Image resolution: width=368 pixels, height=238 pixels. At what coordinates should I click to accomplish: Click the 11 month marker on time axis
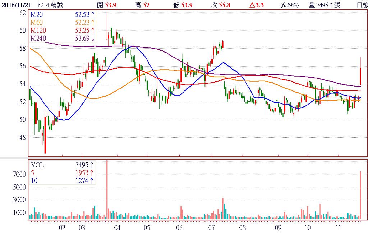pos(338,228)
